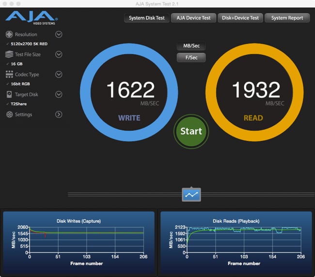Screen dimensions: 315x277
Task: Start the disk test
Action: 191,131
